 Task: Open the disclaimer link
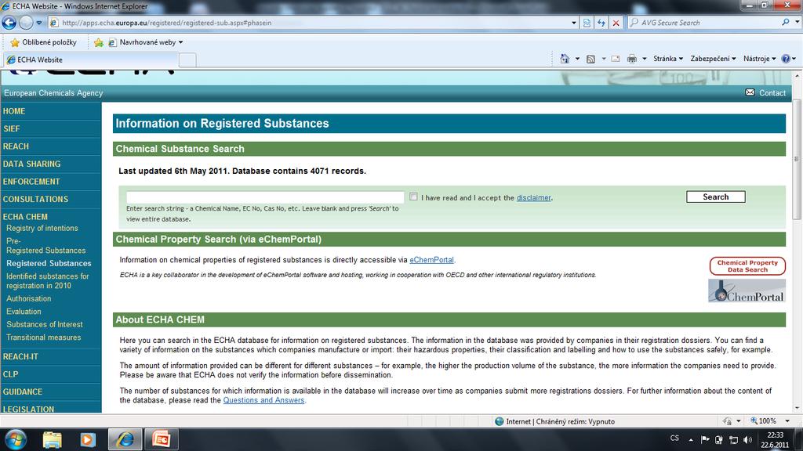[533, 197]
